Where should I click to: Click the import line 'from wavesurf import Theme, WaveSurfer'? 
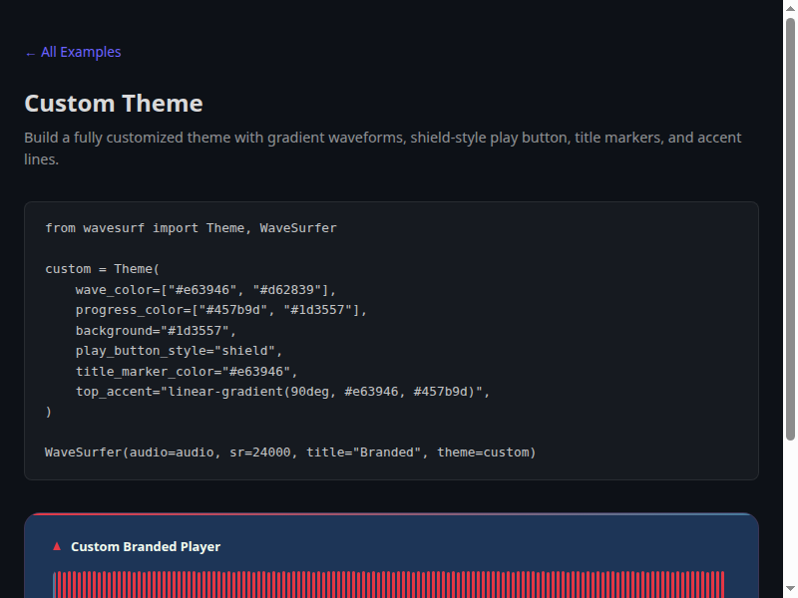coord(191,228)
